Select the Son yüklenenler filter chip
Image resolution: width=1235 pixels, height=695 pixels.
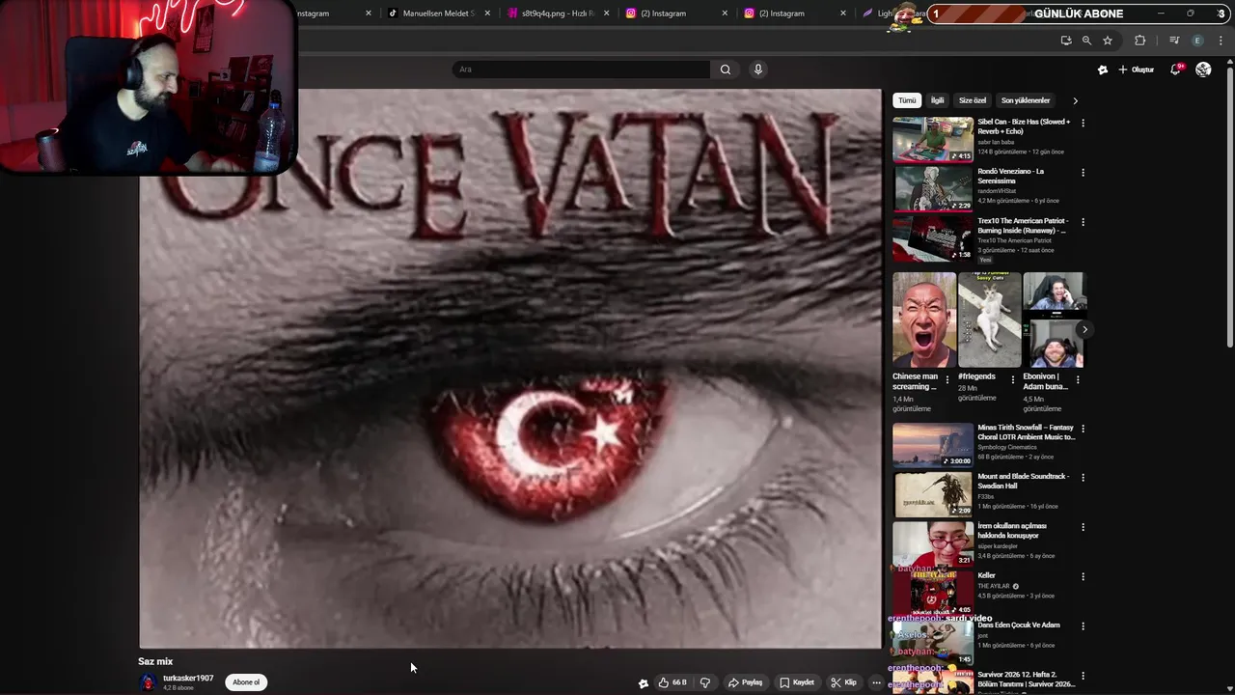click(1025, 100)
